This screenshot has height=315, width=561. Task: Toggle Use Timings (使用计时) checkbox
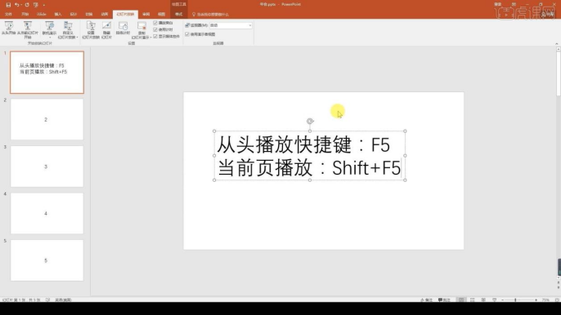[155, 29]
